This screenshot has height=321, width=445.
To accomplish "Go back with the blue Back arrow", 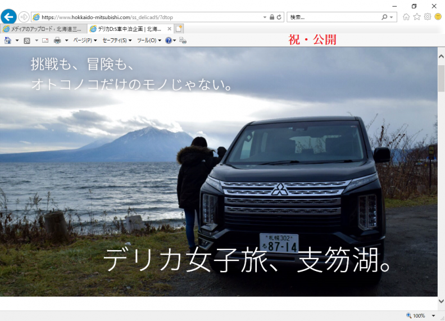I will point(8,16).
